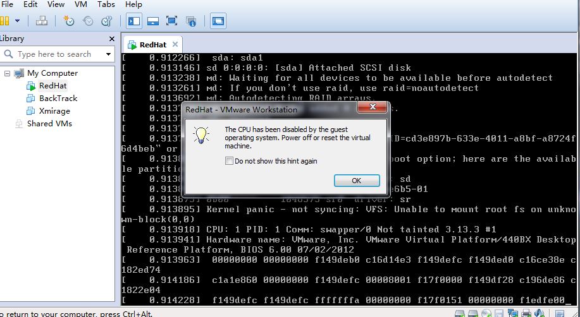This screenshot has height=317, width=580.
Task: Click OK in the hint dialog
Action: point(357,181)
